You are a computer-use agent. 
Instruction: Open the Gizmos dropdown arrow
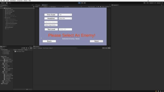110,7
